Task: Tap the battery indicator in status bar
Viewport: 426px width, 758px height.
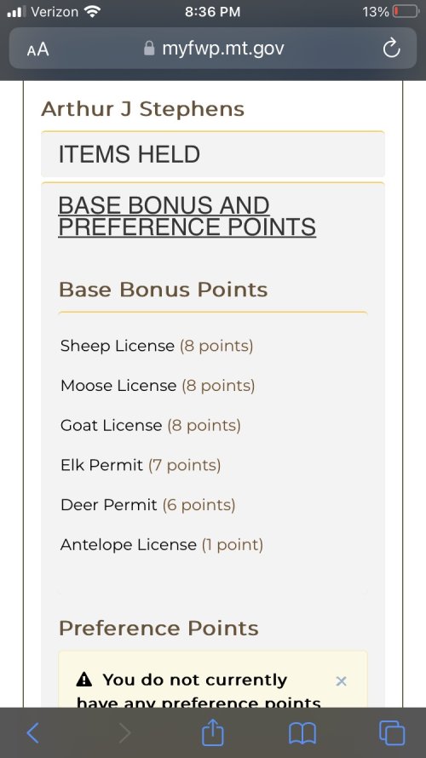Action: (x=406, y=11)
